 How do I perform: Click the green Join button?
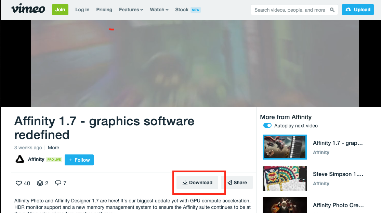point(60,10)
